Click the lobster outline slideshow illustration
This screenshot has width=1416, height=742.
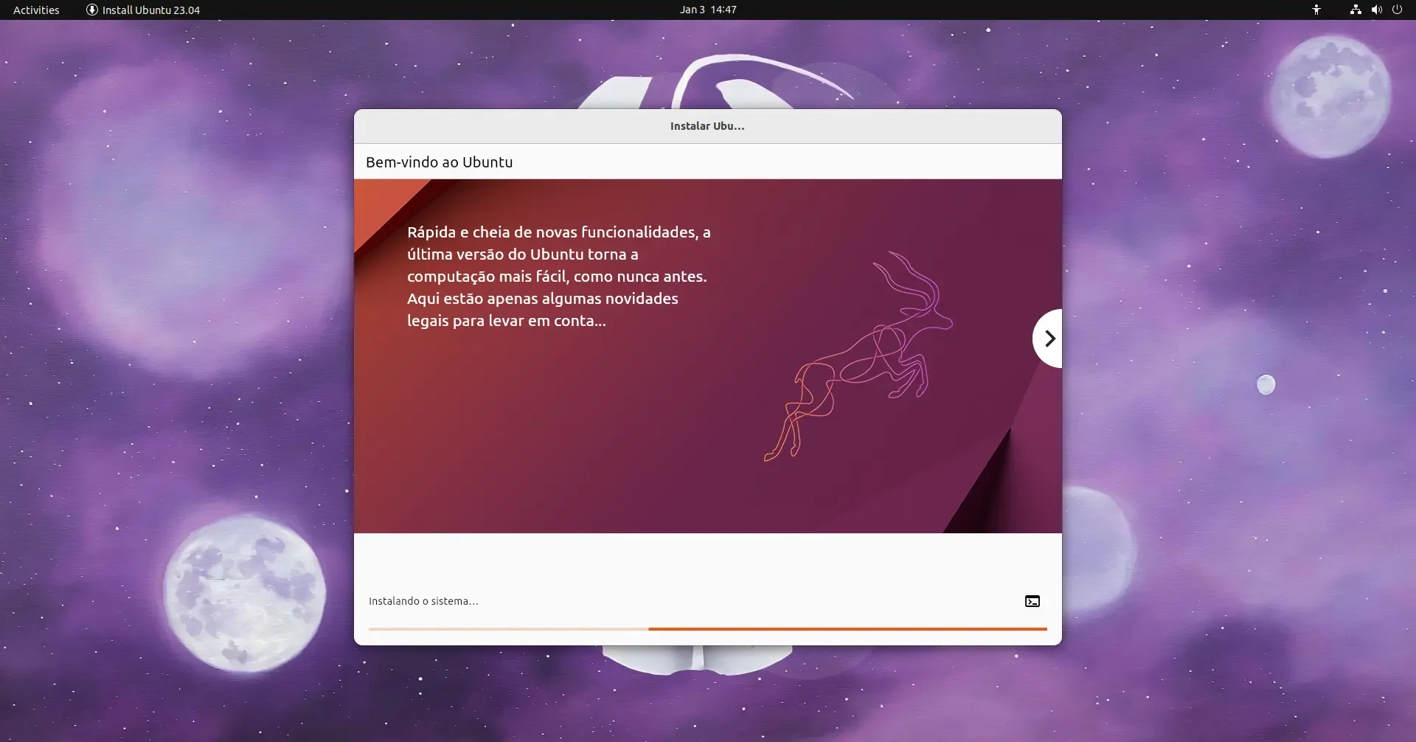(x=858, y=356)
